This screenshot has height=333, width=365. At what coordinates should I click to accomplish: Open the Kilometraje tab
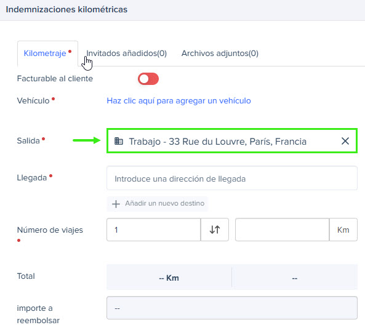click(x=47, y=54)
